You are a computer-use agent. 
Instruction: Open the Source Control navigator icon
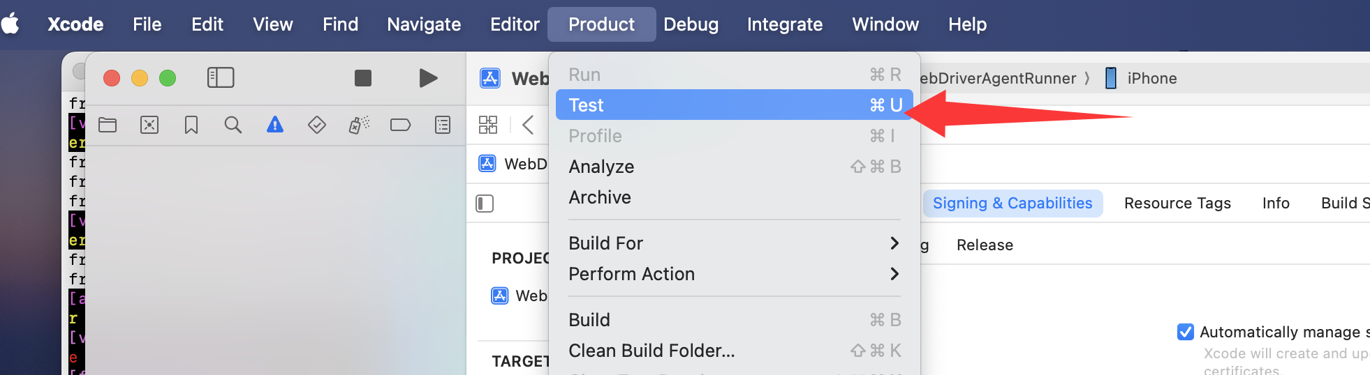pos(149,125)
